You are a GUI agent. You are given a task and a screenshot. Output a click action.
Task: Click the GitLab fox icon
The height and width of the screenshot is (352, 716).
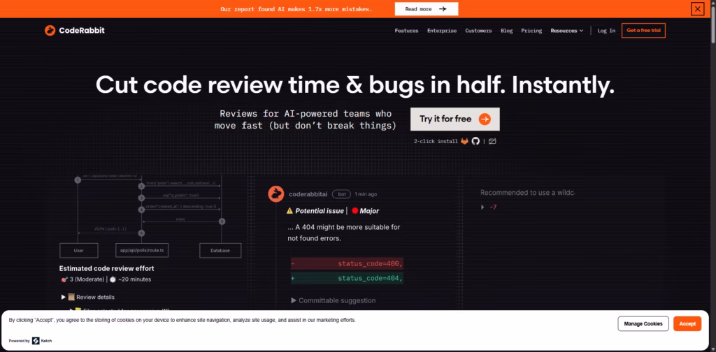[464, 141]
